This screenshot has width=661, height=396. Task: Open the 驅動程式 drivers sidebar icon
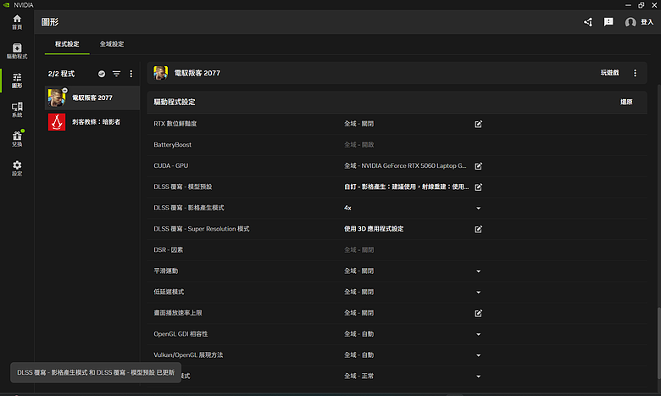(x=17, y=51)
